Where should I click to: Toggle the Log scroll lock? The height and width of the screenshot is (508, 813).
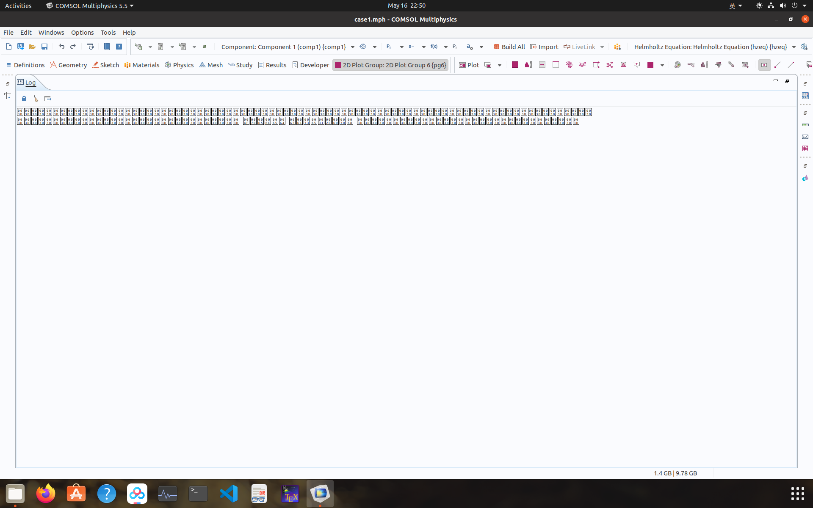click(x=24, y=99)
